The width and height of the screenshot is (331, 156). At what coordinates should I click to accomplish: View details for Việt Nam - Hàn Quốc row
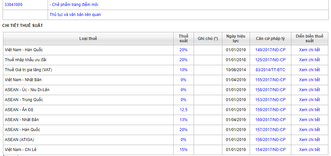[x=309, y=50]
